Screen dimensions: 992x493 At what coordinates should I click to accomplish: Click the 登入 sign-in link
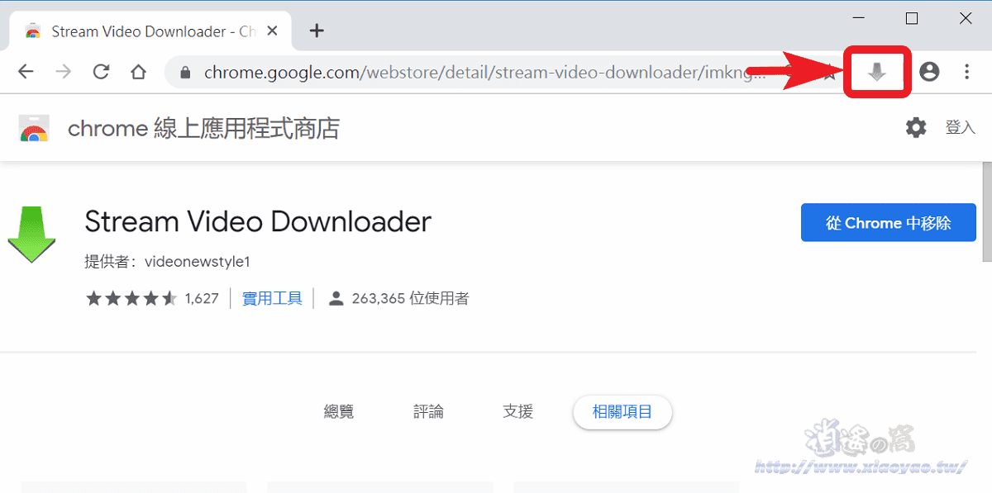click(961, 128)
